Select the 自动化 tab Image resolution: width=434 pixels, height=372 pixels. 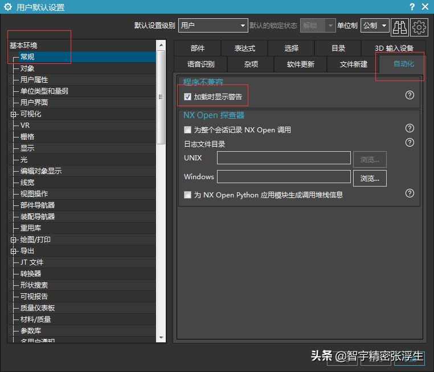coord(403,64)
